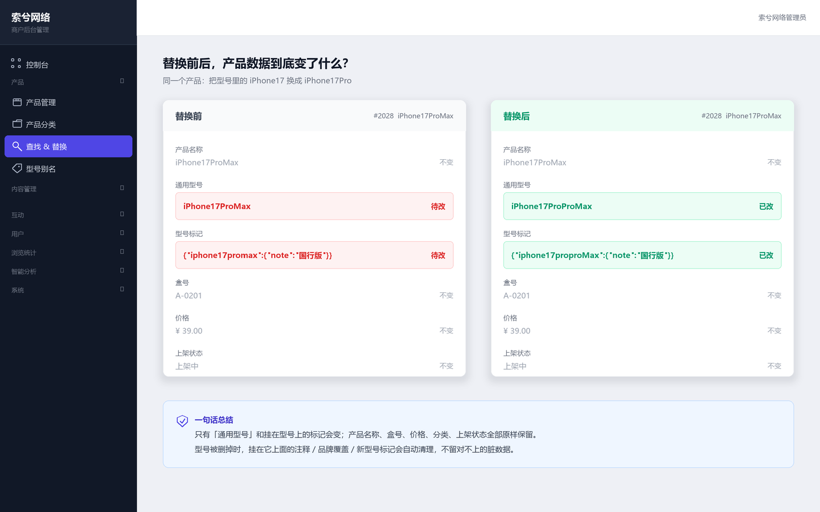Click the subtitle mentioning iPhone17 换成 iPhone17Pro
820x512 pixels.
click(257, 81)
